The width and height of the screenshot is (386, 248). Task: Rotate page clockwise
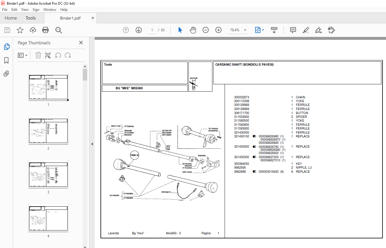click(68, 55)
